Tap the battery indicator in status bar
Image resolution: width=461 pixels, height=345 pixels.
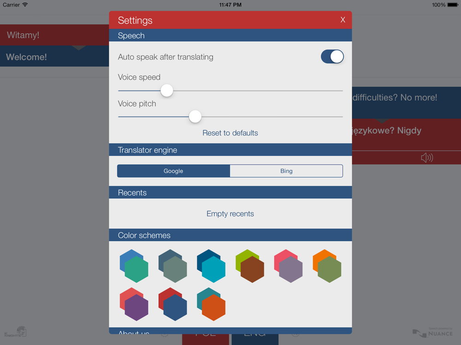tap(453, 5)
